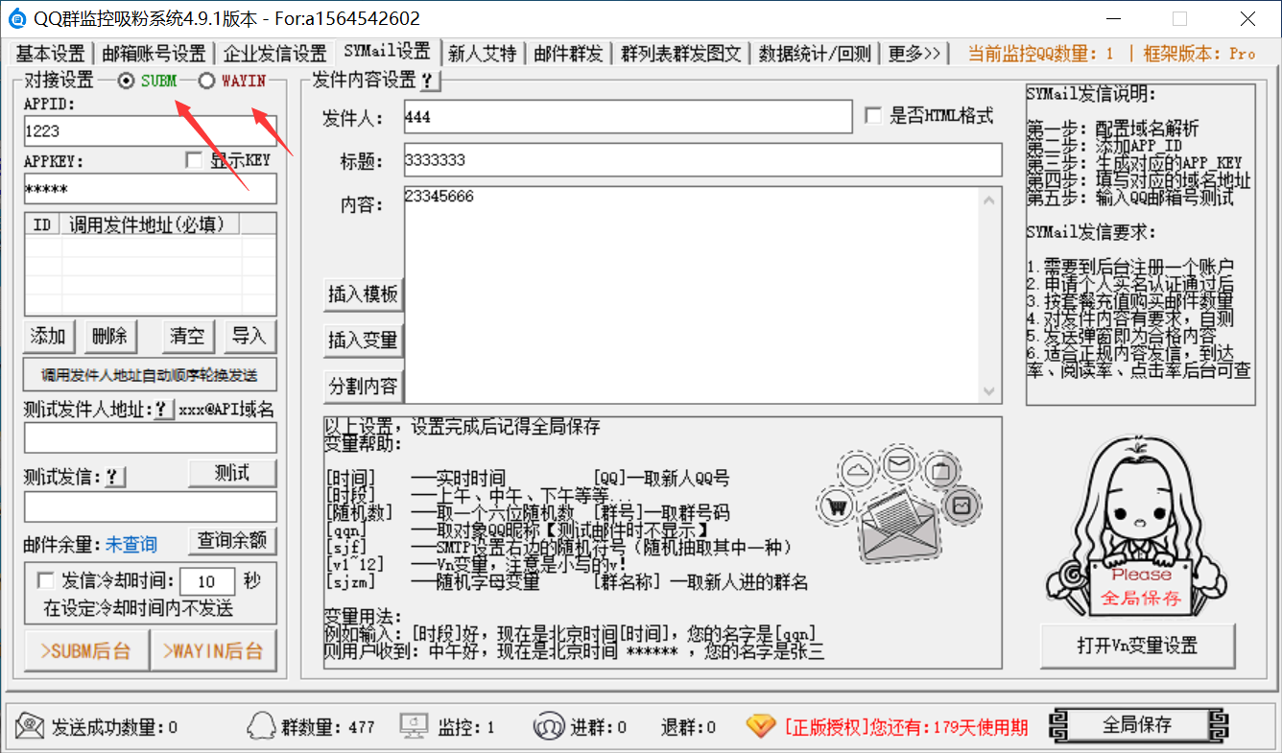Image resolution: width=1282 pixels, height=753 pixels.
Task: Click the envelope icon beside 发送成功数量
Action: click(x=30, y=726)
